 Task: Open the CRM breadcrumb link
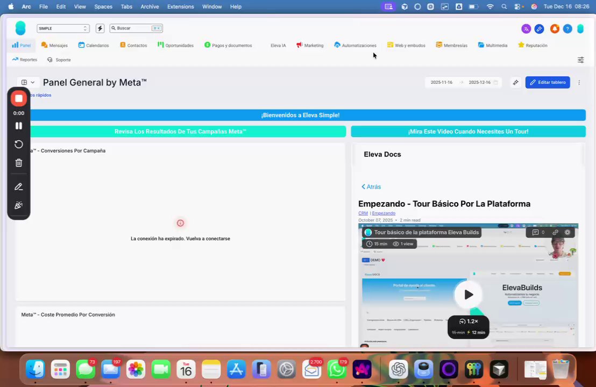coord(363,213)
